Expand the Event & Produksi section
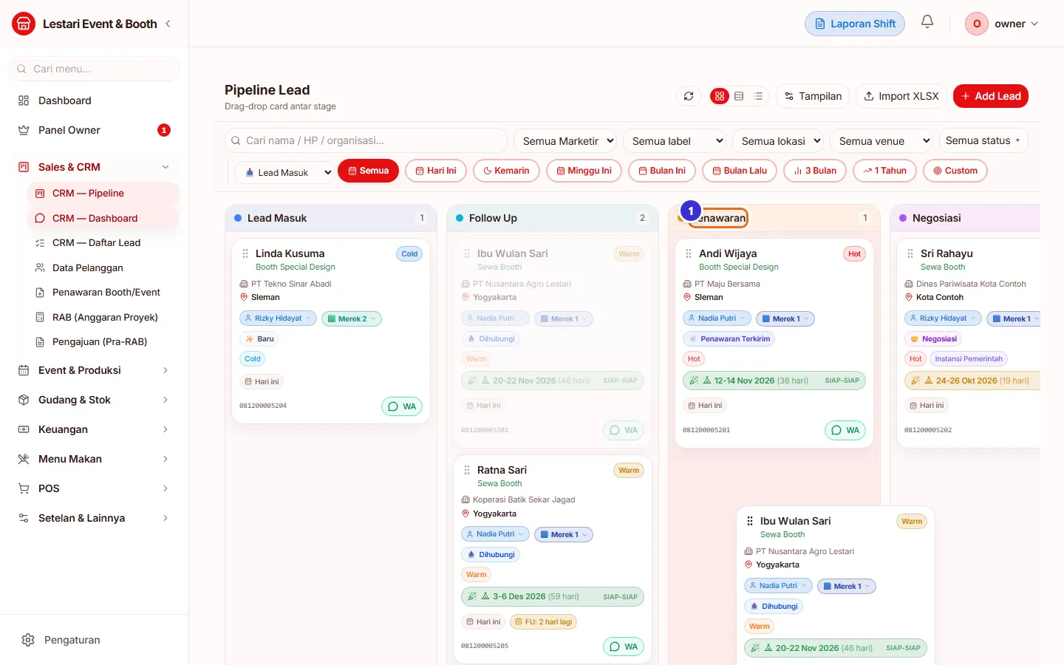 pos(94,370)
